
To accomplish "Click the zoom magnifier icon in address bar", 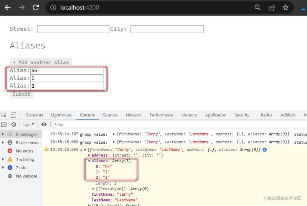I will coord(257,7).
